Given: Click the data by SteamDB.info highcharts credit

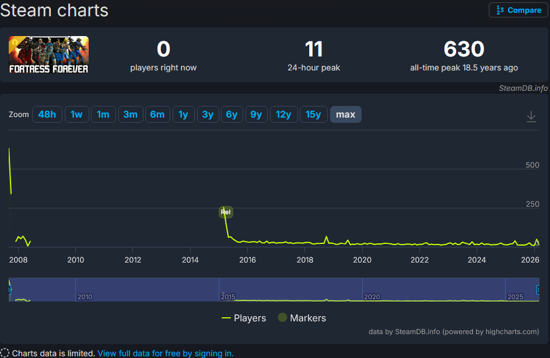Looking at the screenshot, I should pyautogui.click(x=454, y=332).
